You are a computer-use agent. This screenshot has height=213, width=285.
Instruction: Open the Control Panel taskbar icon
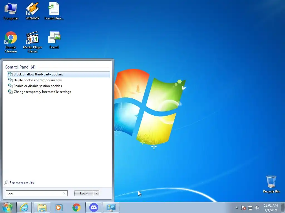point(111,207)
